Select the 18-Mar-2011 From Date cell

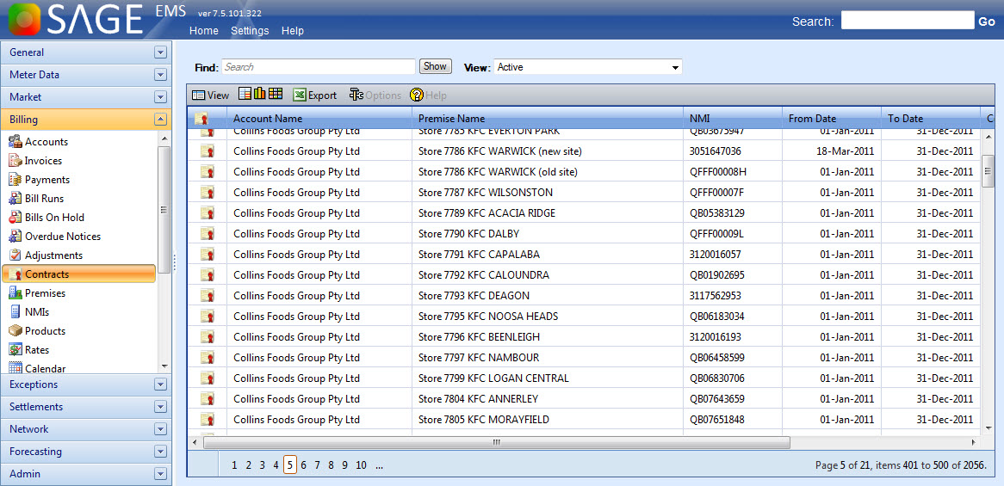[x=832, y=151]
